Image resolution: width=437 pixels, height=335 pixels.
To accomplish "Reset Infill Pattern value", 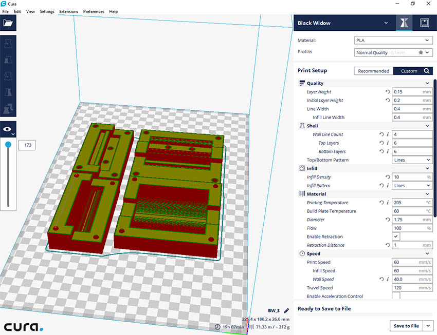I will click(381, 185).
